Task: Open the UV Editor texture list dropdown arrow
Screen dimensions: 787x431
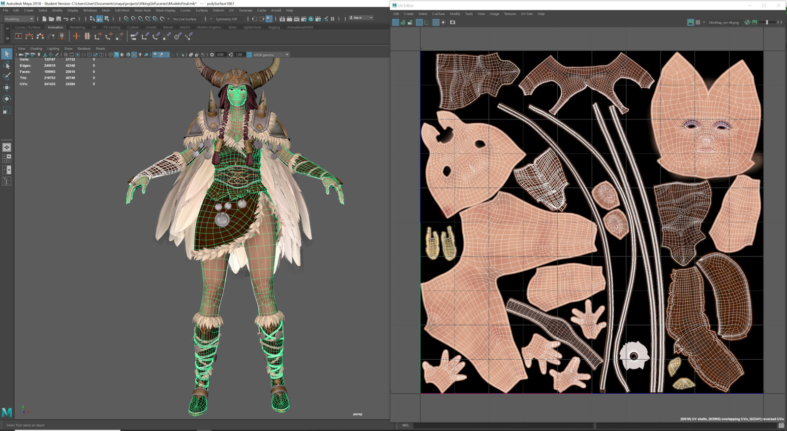Action: (x=704, y=22)
